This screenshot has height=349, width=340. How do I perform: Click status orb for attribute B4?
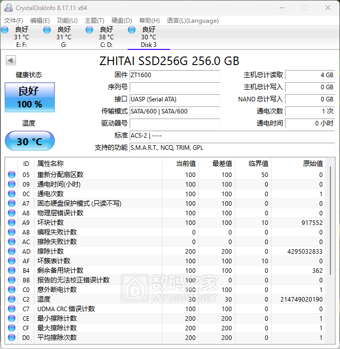click(x=12, y=270)
